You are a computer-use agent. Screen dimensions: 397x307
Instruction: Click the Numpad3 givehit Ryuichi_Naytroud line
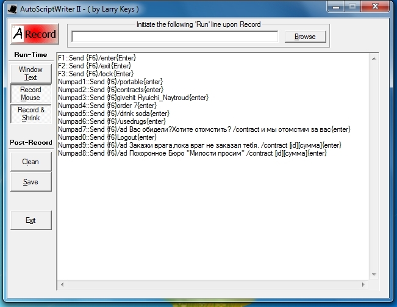(x=133, y=97)
